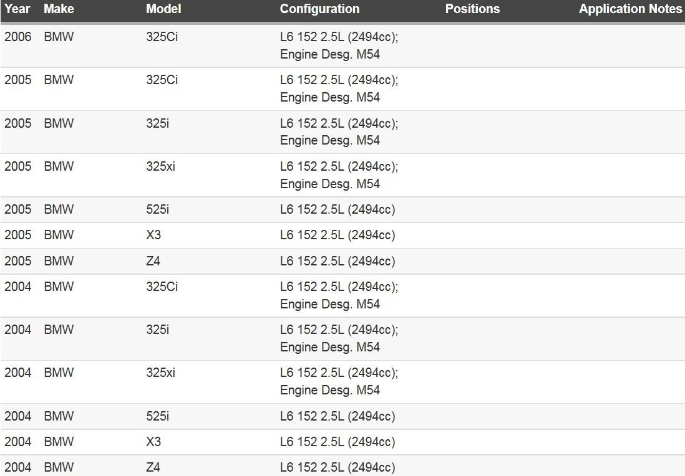The height and width of the screenshot is (476, 685).
Task: Select the 2006 BMW 325Ci row
Action: (342, 46)
